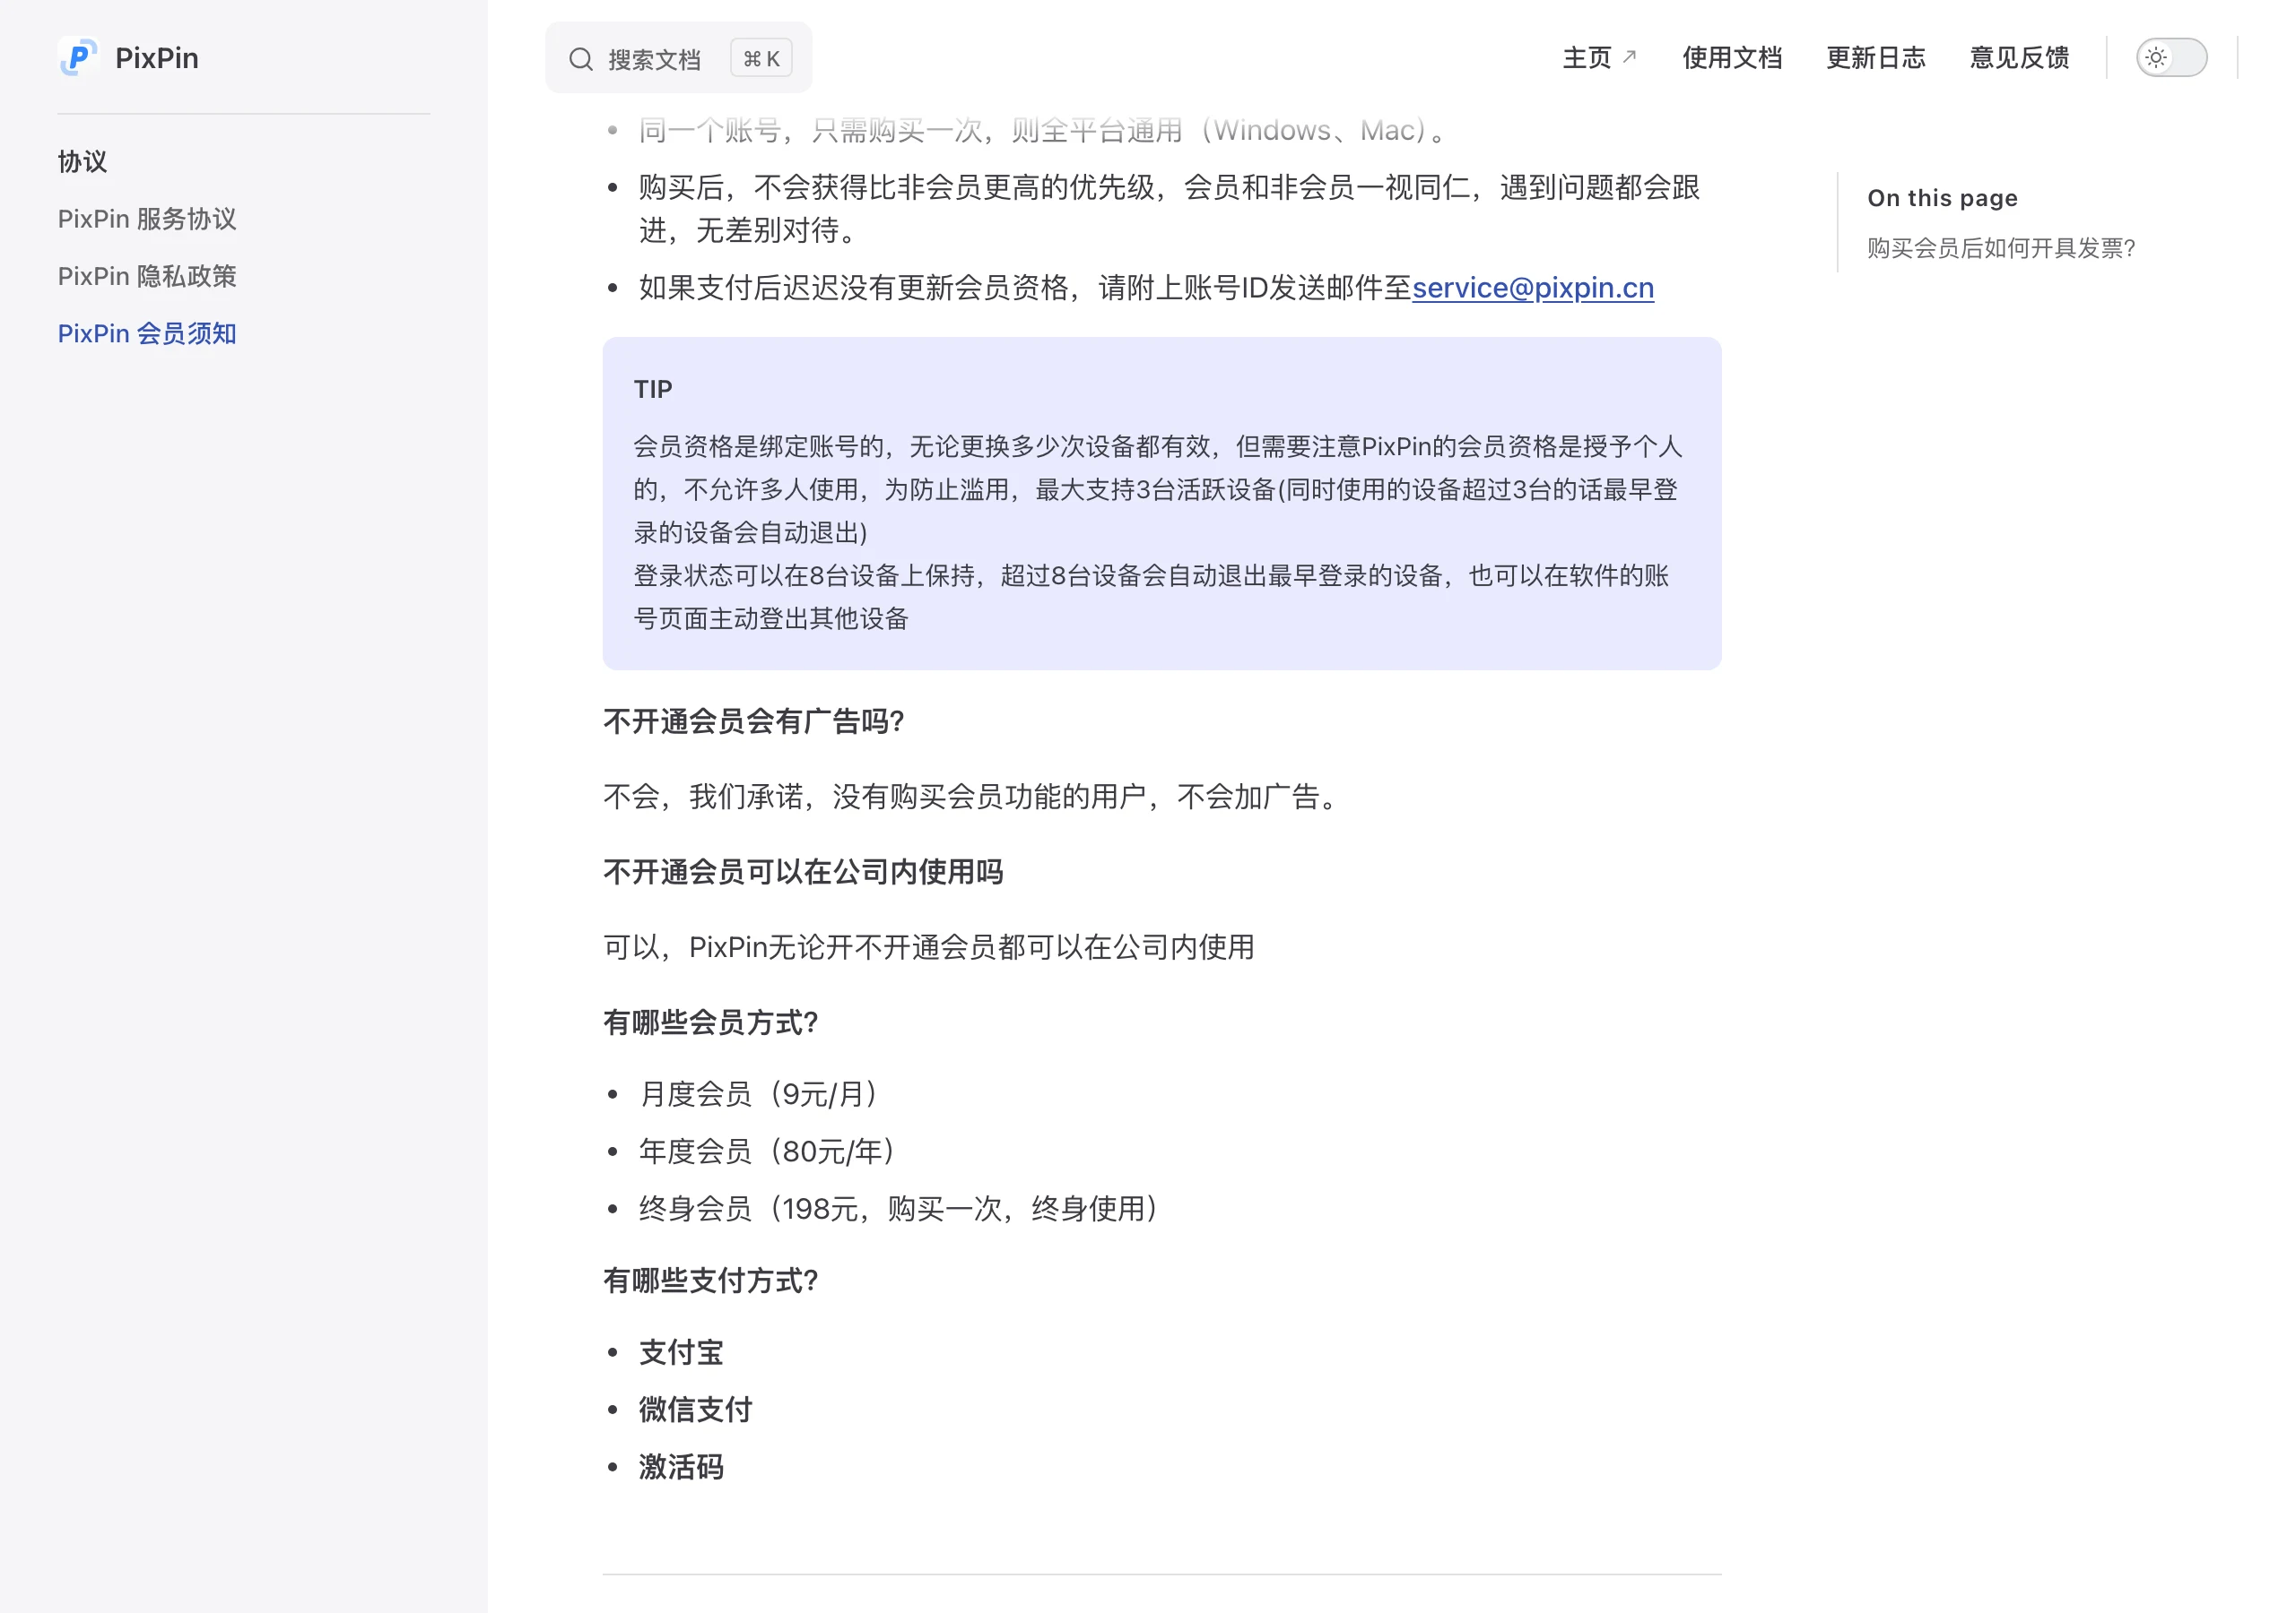Click heading 有哪些支付方式?
2296x1613 pixels.
(x=711, y=1281)
